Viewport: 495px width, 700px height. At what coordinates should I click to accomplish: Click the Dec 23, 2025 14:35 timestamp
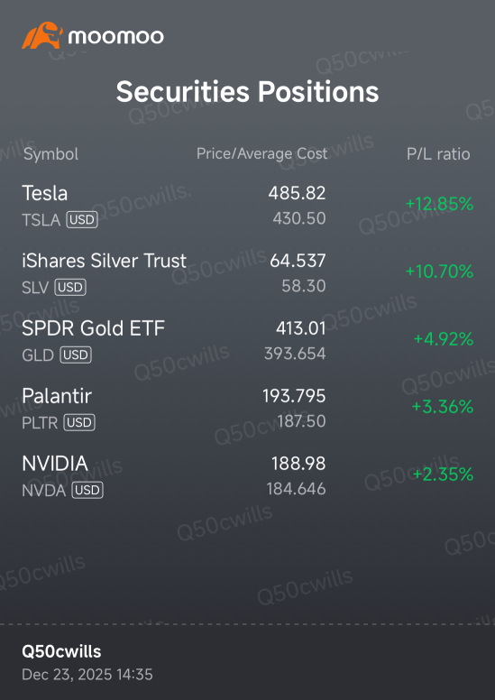coord(87,675)
